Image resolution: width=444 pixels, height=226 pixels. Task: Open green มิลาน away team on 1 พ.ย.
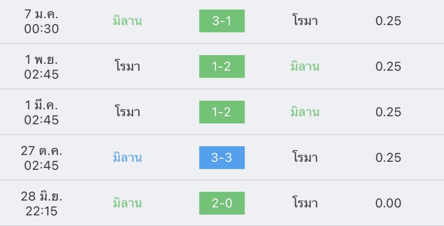pyautogui.click(x=305, y=66)
